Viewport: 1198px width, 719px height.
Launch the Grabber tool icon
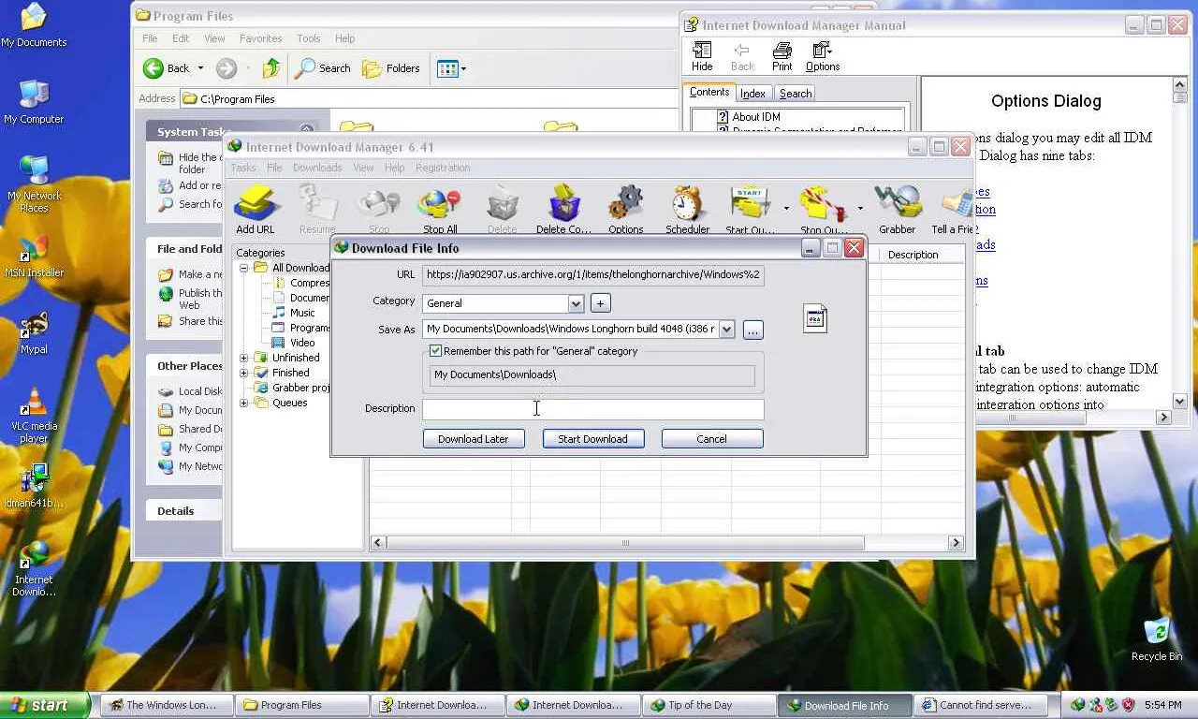click(897, 208)
